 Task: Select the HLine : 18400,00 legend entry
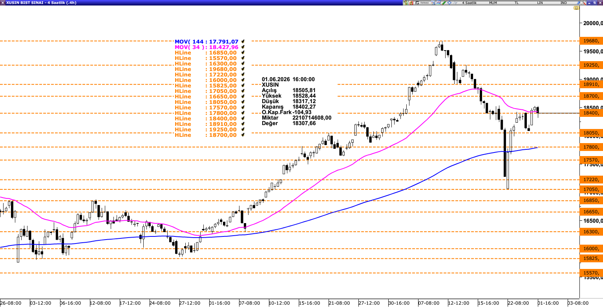tap(206, 118)
